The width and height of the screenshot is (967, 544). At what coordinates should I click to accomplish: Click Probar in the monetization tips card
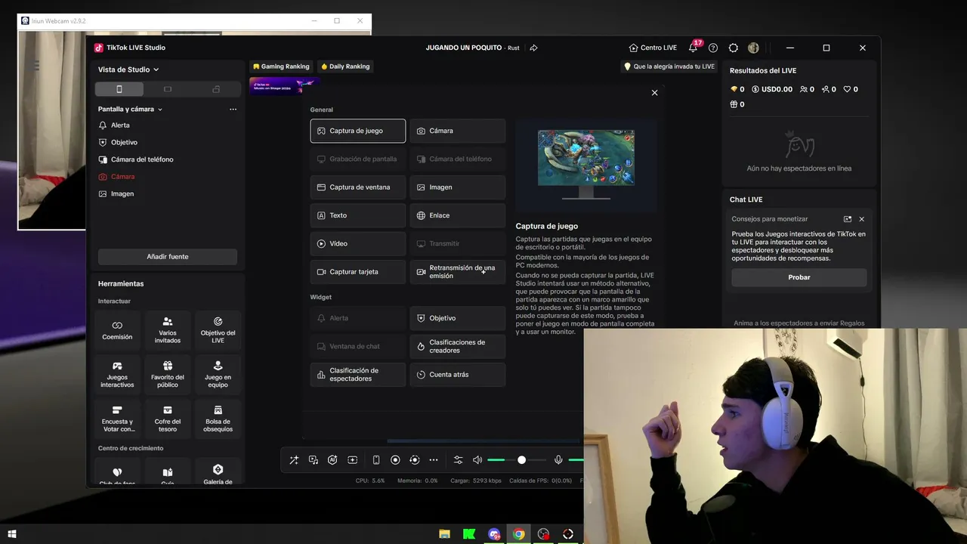click(x=799, y=277)
